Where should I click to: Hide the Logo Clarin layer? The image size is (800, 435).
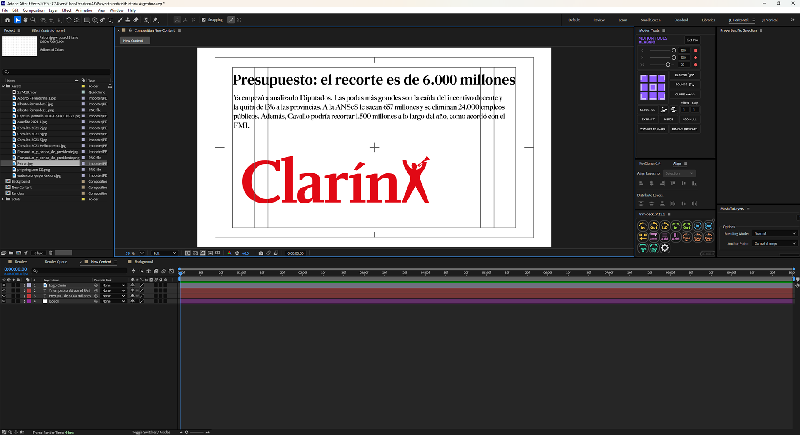tap(4, 285)
